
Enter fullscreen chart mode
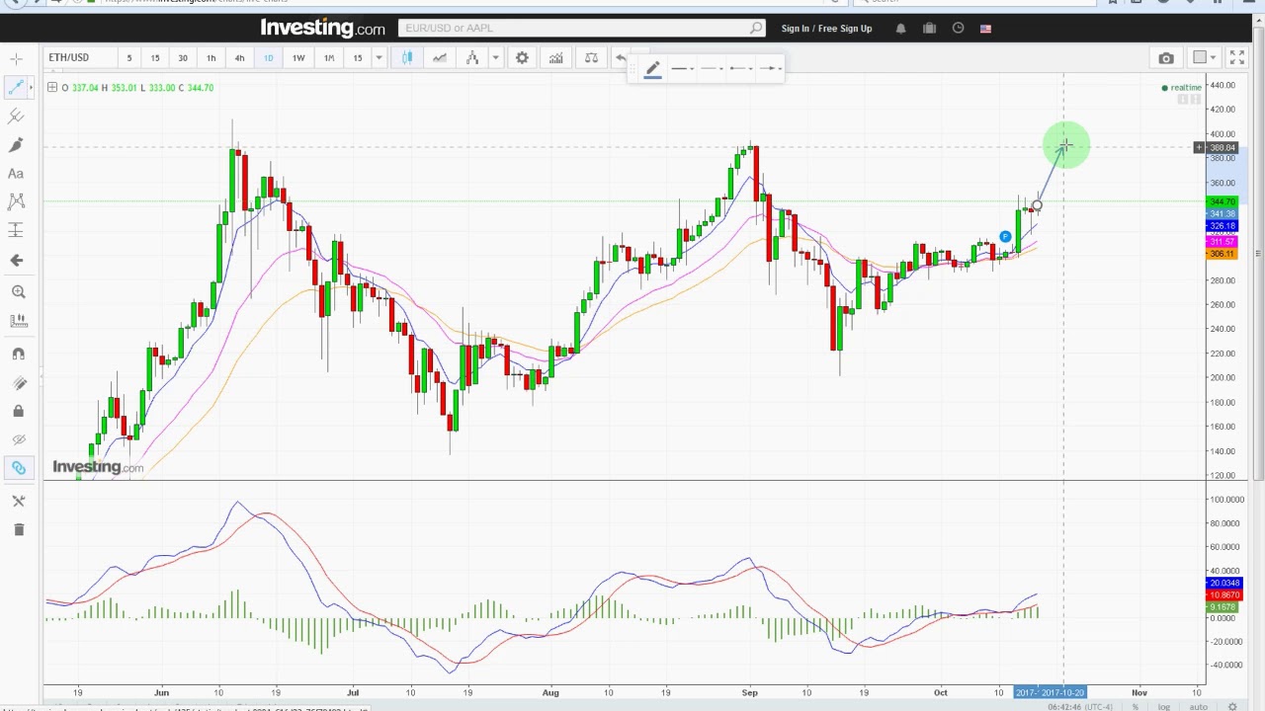[1237, 58]
